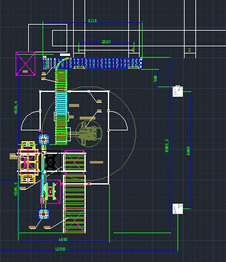Select the lower white column block
Screen dimensions: 226x262
point(177,209)
